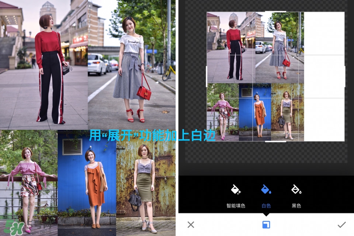Click the left edge handle of the expand frame

click(206, 76)
